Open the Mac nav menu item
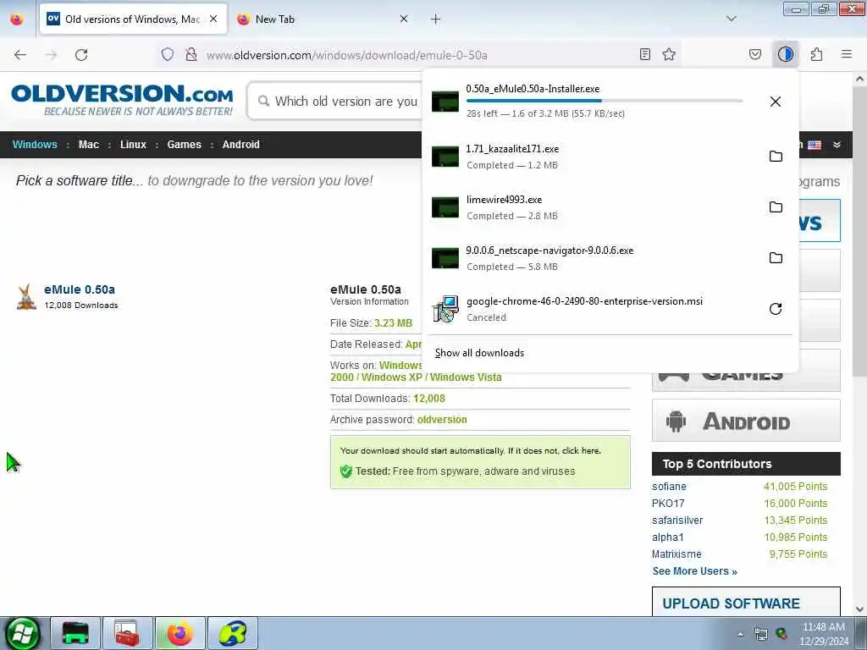The image size is (867, 650). pos(88,144)
